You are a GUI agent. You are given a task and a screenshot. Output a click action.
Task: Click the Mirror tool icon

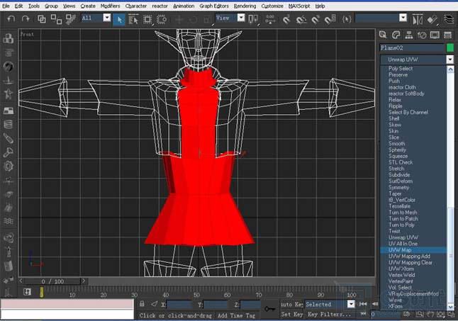click(418, 20)
